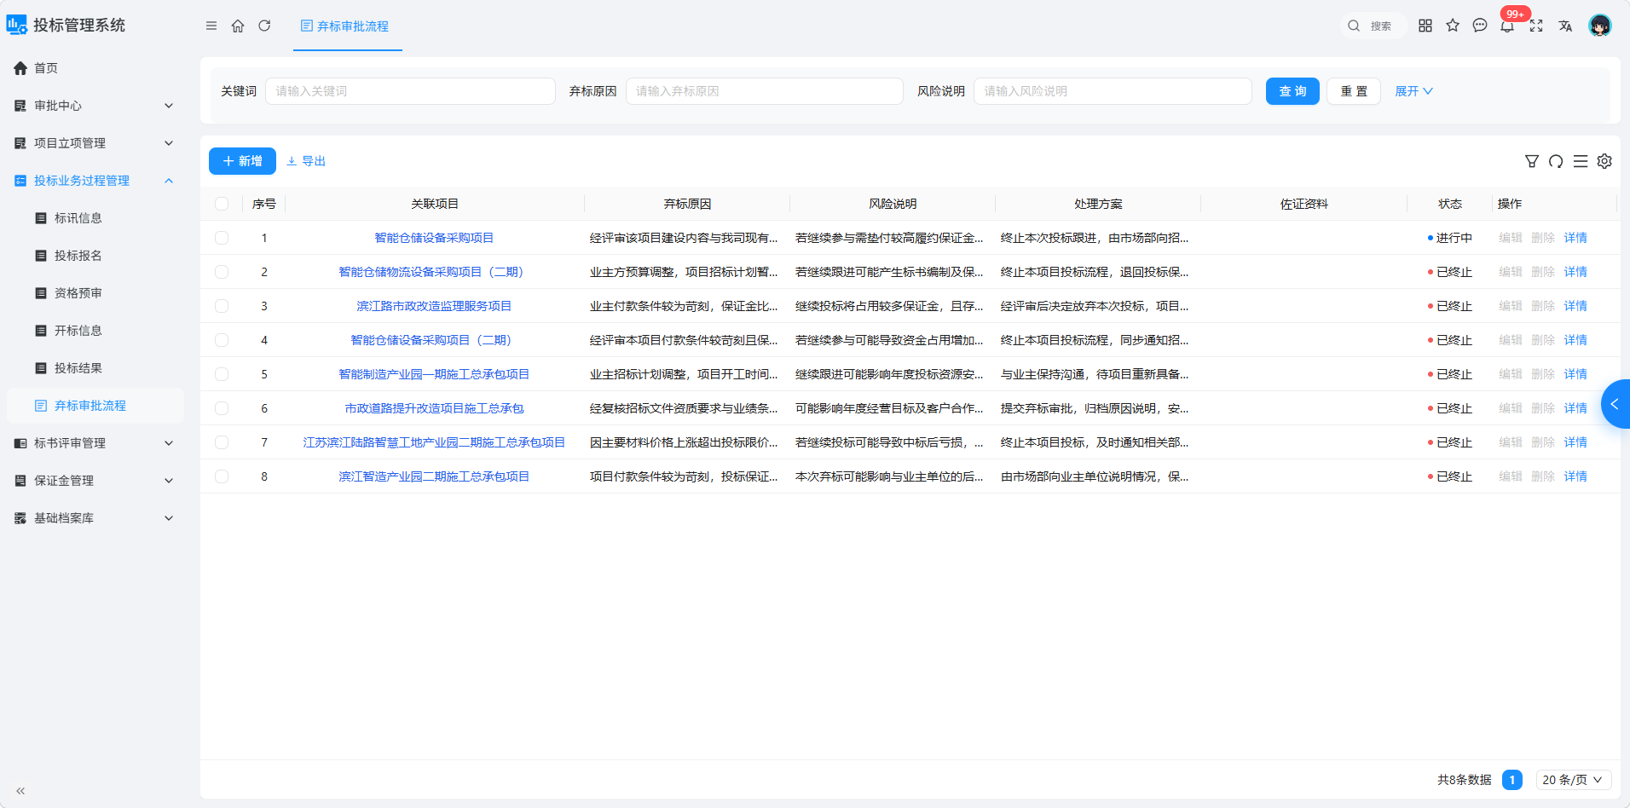The height and width of the screenshot is (808, 1630).
Task: Open table column settings gear
Action: 1604,161
